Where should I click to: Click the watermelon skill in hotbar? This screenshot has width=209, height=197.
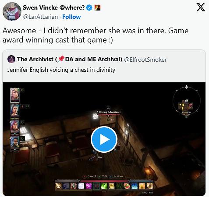[127, 186]
